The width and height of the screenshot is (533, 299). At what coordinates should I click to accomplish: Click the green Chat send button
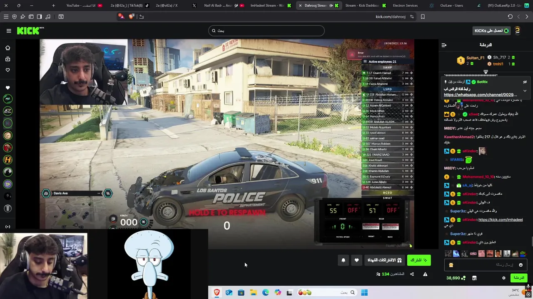pos(518,278)
